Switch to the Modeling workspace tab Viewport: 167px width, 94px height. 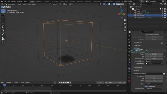click(x=39, y=2)
